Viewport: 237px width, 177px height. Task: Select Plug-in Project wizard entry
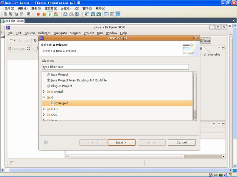click(x=61, y=86)
